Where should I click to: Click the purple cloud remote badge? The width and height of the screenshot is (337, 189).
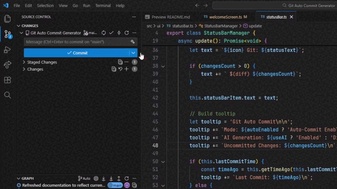pos(127,185)
